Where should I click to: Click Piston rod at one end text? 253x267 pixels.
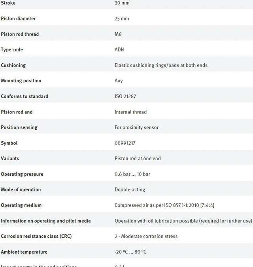[x=138, y=158]
